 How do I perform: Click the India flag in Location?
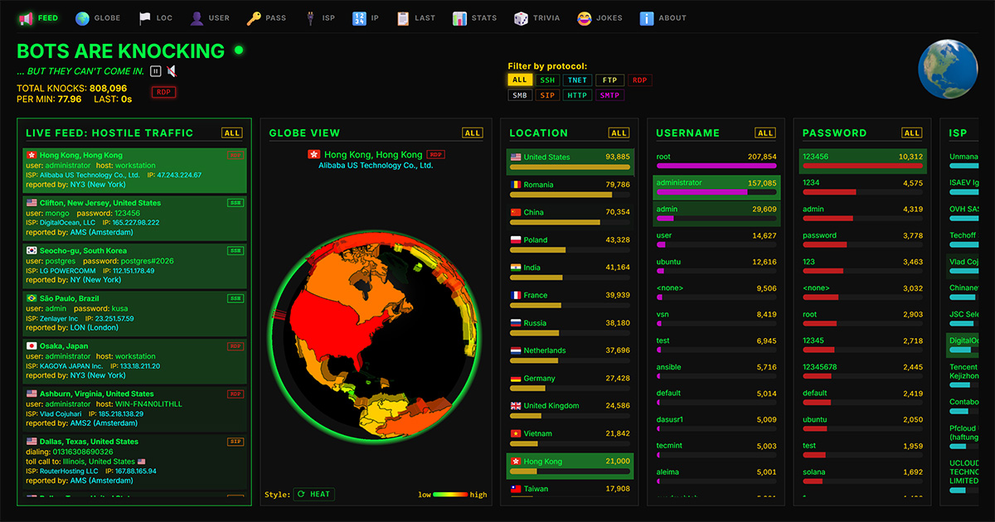point(516,268)
